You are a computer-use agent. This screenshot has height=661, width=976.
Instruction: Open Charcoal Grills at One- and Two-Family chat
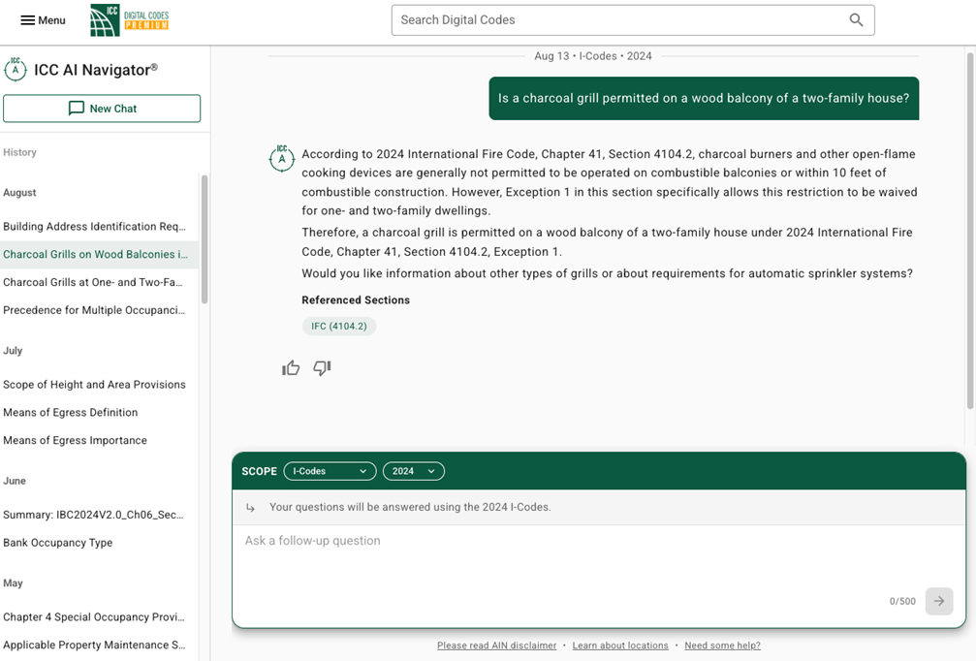(93, 282)
